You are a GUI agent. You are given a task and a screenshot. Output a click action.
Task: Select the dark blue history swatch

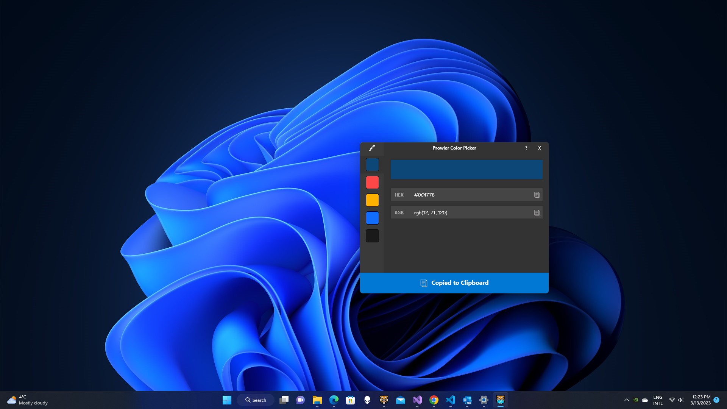pos(372,165)
